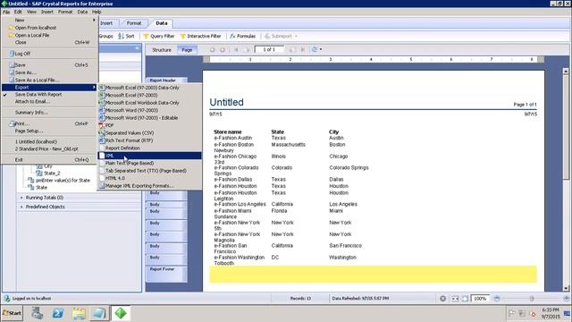Open recent file 2 Standard Price - New_Old.rpt
This screenshot has height=322, width=572.
click(46, 149)
